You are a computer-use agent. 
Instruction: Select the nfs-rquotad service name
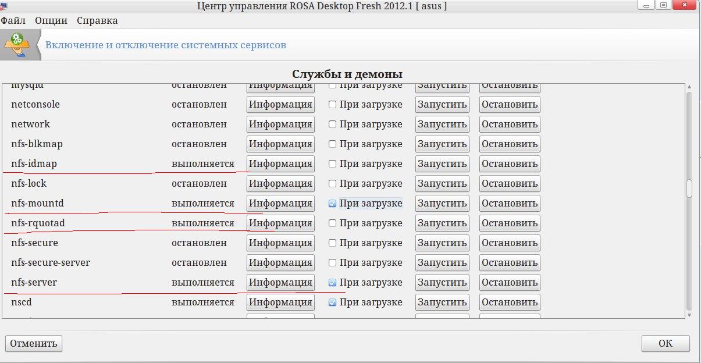(38, 223)
